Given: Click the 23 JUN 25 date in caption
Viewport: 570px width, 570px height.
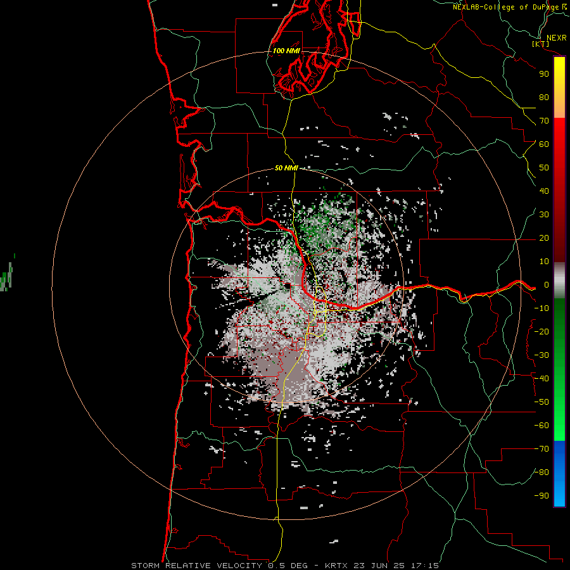Looking at the screenshot, I should pos(381,566).
